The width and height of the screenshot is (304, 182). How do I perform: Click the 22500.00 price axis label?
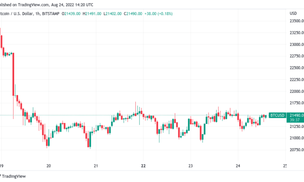297,68
